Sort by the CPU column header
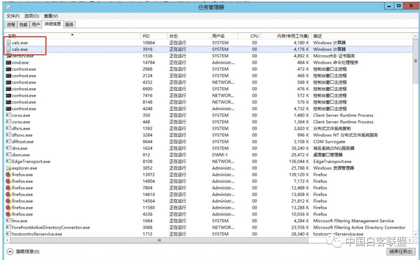The width and height of the screenshot is (420, 260). point(249,36)
